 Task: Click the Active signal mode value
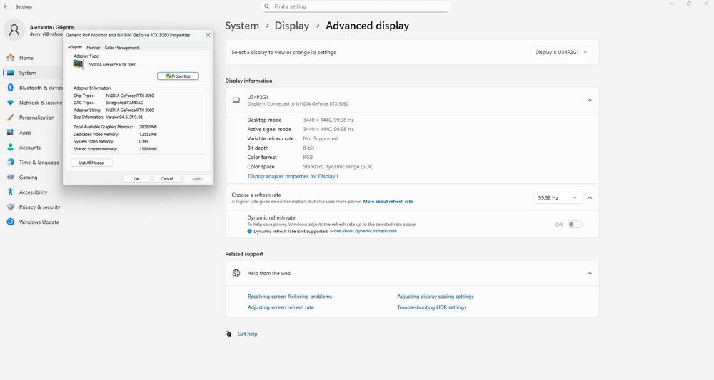[x=328, y=129]
